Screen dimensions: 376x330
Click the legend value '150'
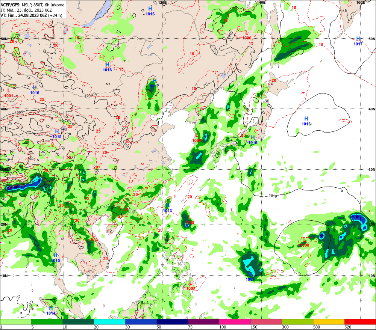point(254,327)
